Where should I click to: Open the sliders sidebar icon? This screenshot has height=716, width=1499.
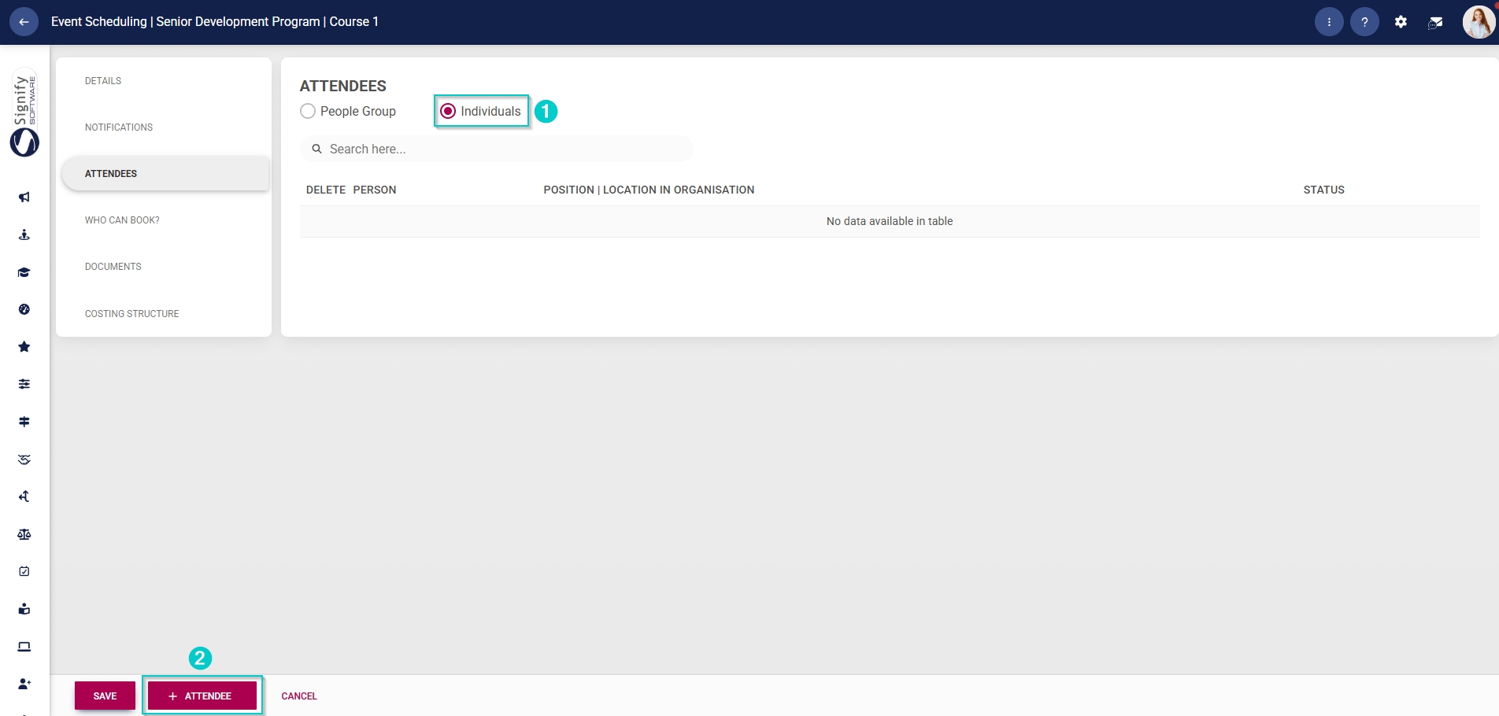pos(24,384)
